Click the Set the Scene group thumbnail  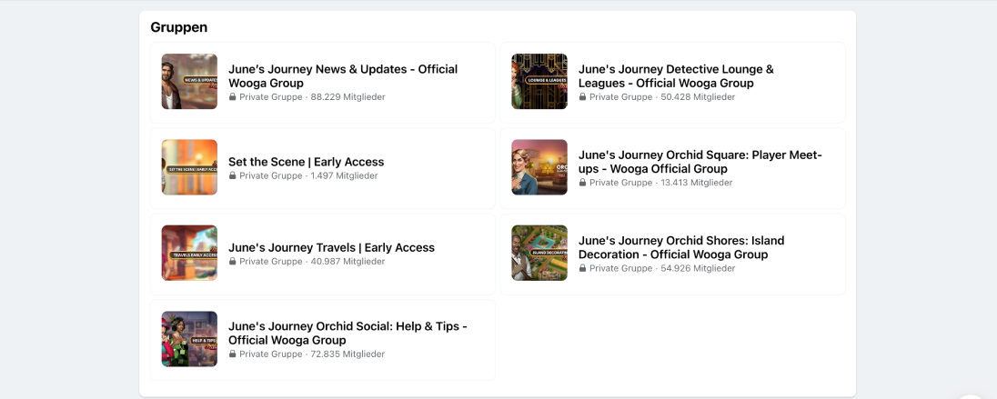189,167
